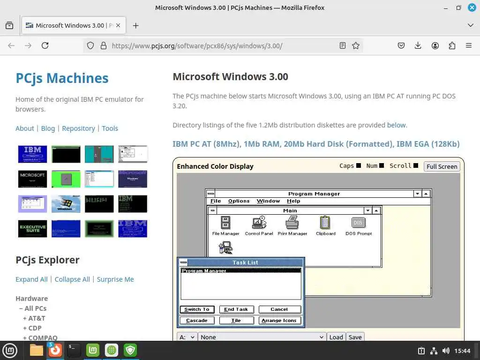
Task: View site security lock information
Action: click(104, 45)
